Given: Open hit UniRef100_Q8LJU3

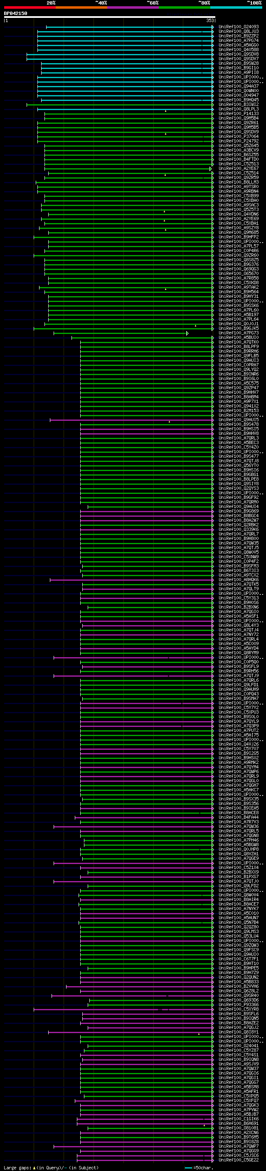Looking at the screenshot, I should coord(239,32).
